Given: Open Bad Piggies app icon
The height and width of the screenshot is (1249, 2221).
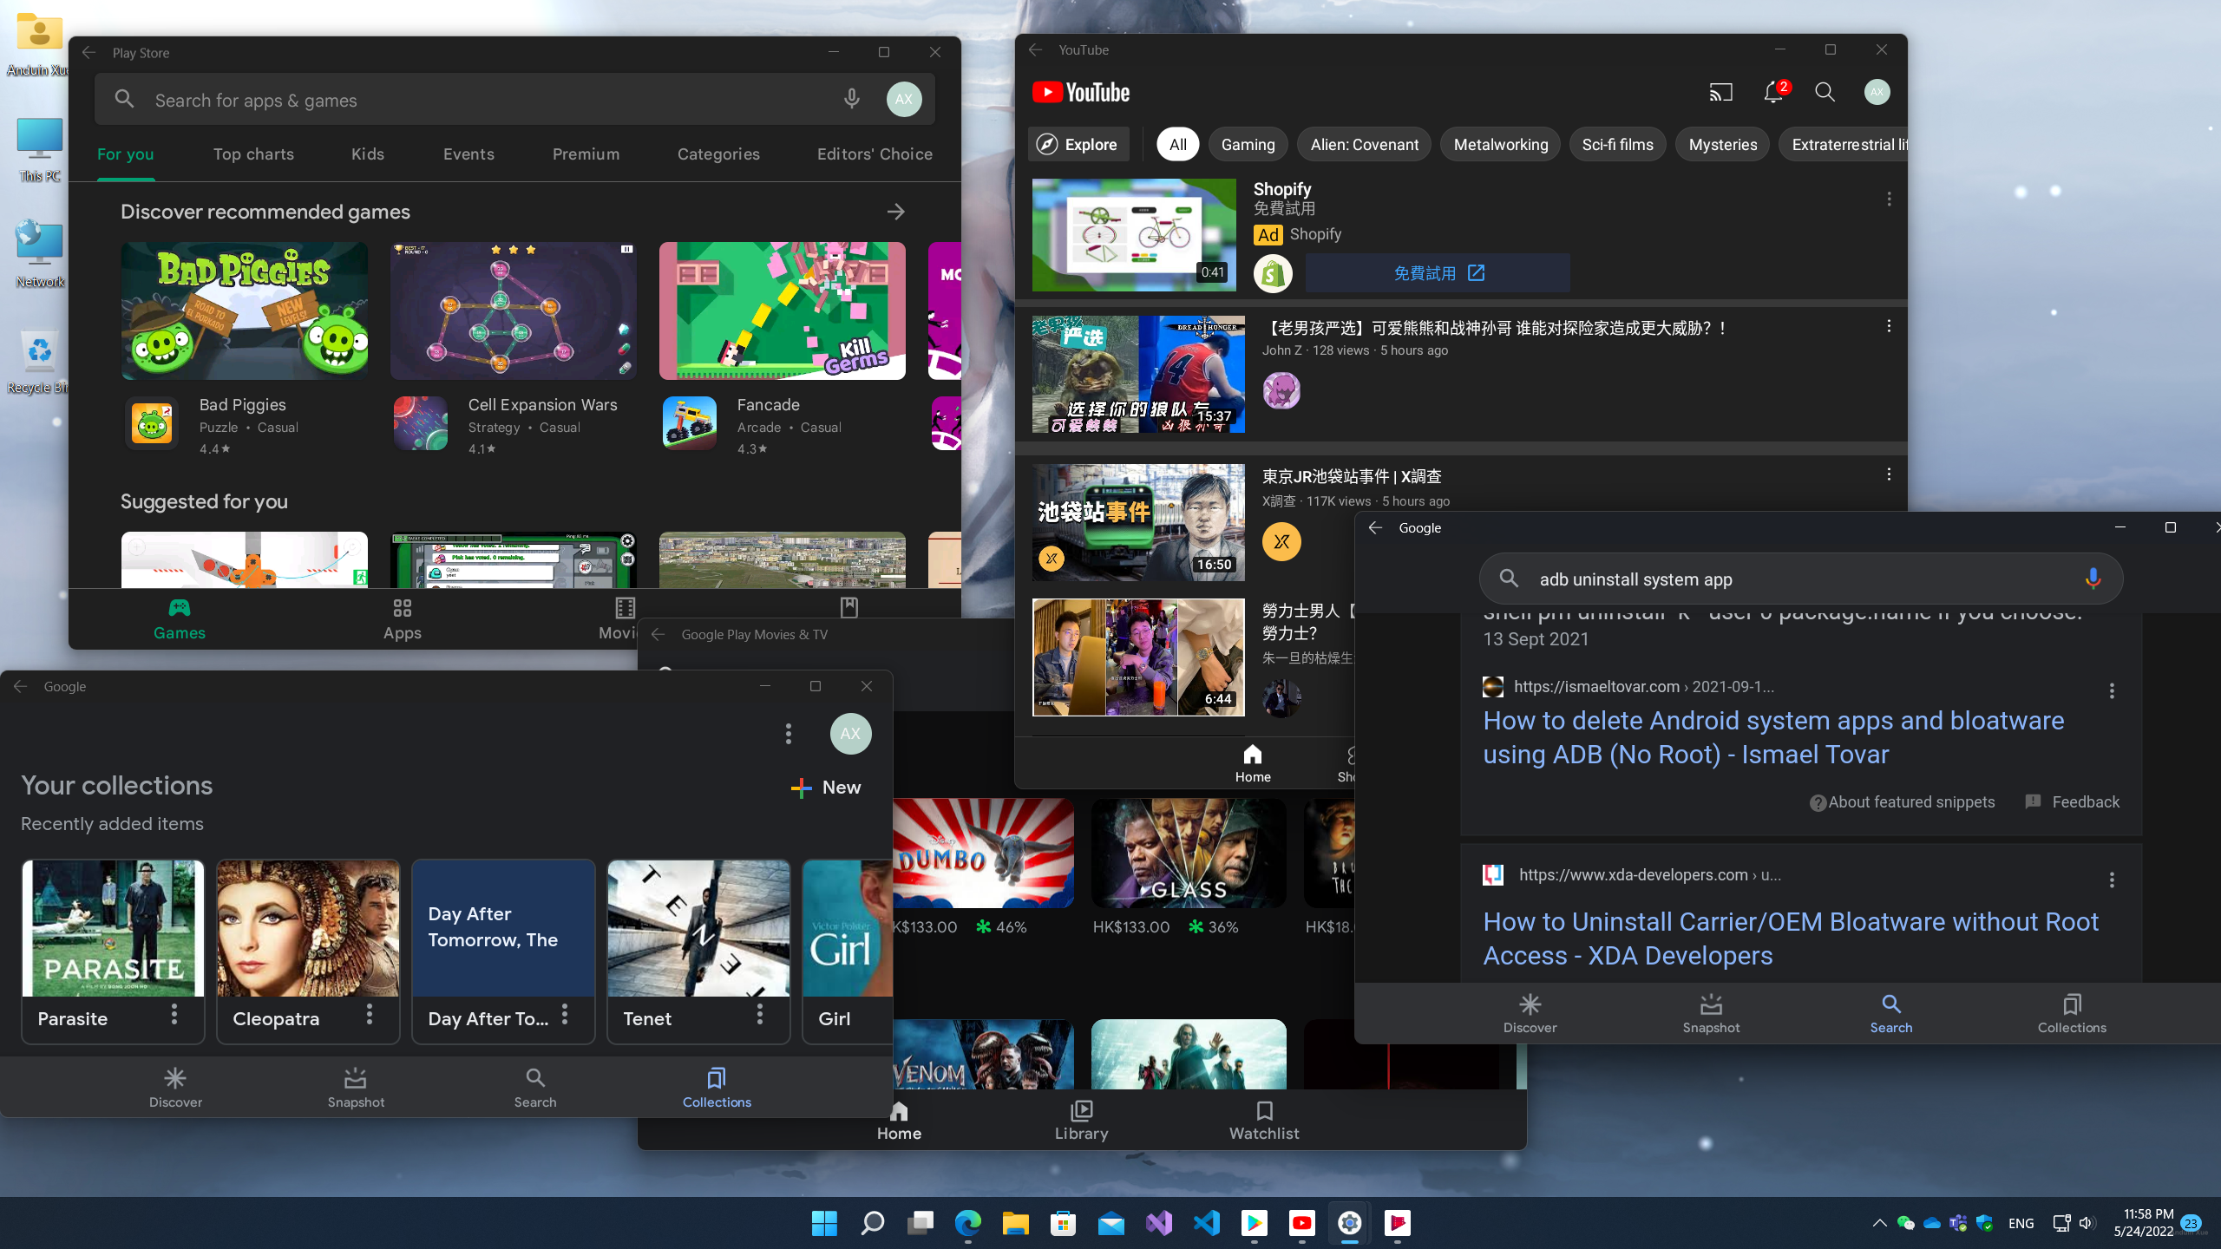Looking at the screenshot, I should pos(152,424).
